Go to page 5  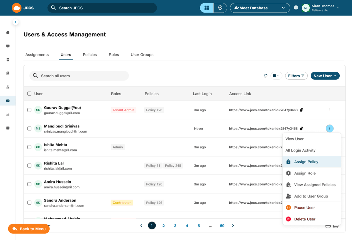(199, 226)
